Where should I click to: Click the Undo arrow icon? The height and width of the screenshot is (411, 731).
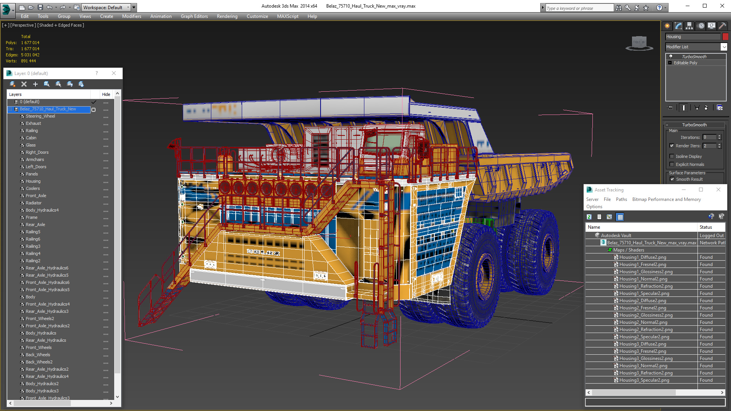pos(49,7)
